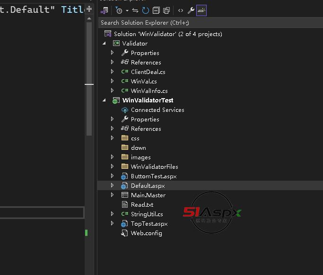Expand the css folder
Screen dimensions: 323x275
(x=112, y=138)
